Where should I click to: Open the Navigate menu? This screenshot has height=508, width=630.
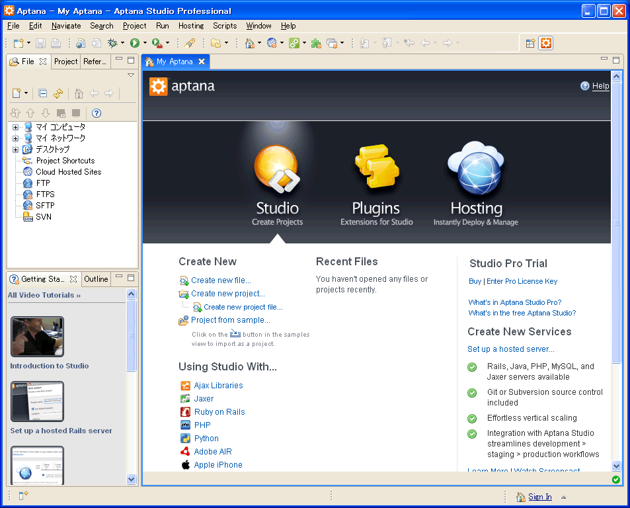pos(66,26)
